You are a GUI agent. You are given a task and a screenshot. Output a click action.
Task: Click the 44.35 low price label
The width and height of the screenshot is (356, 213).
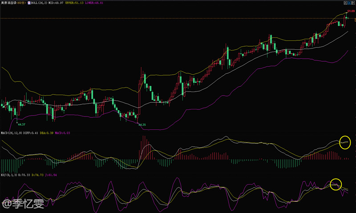coord(142,125)
